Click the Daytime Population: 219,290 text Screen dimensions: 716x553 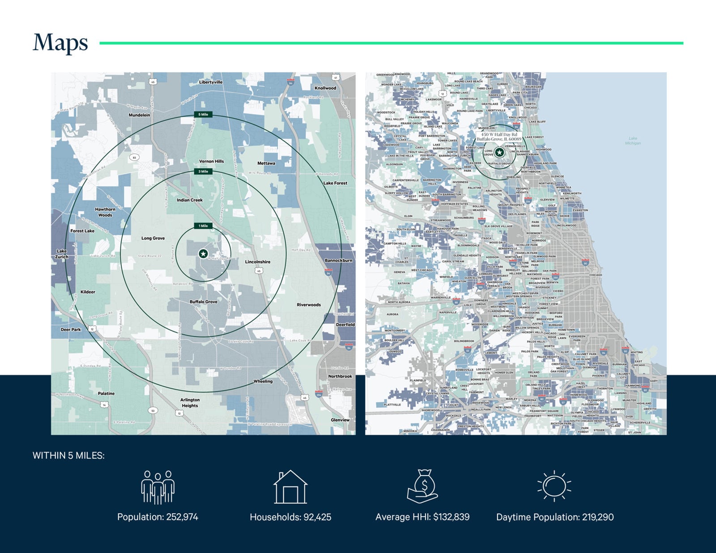[x=555, y=517]
